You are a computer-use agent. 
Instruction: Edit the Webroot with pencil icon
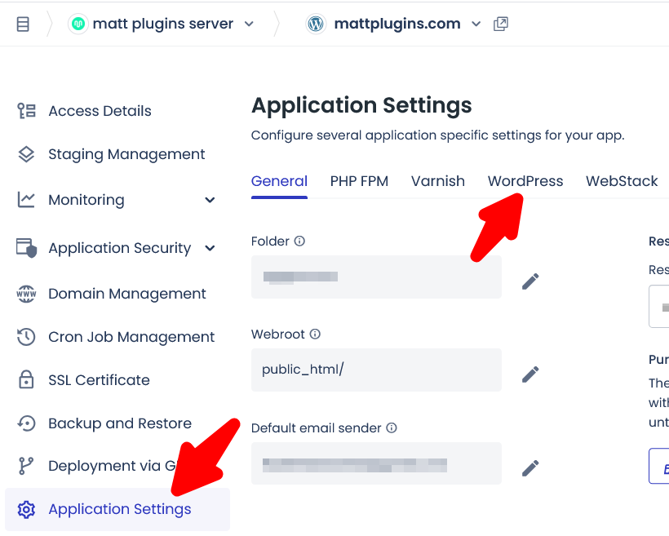coord(530,374)
